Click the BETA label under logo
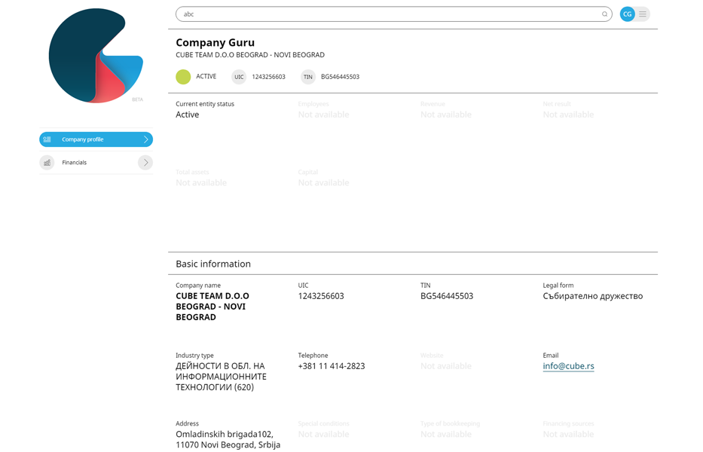703x452 pixels. (137, 99)
